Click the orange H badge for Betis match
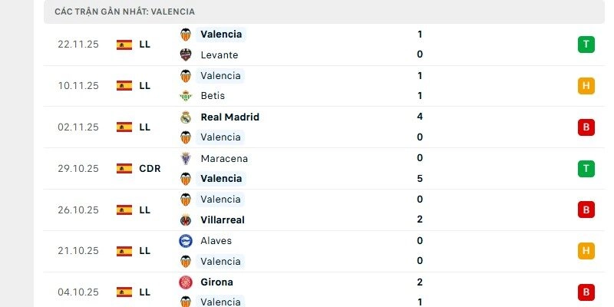The image size is (614, 307). [586, 86]
